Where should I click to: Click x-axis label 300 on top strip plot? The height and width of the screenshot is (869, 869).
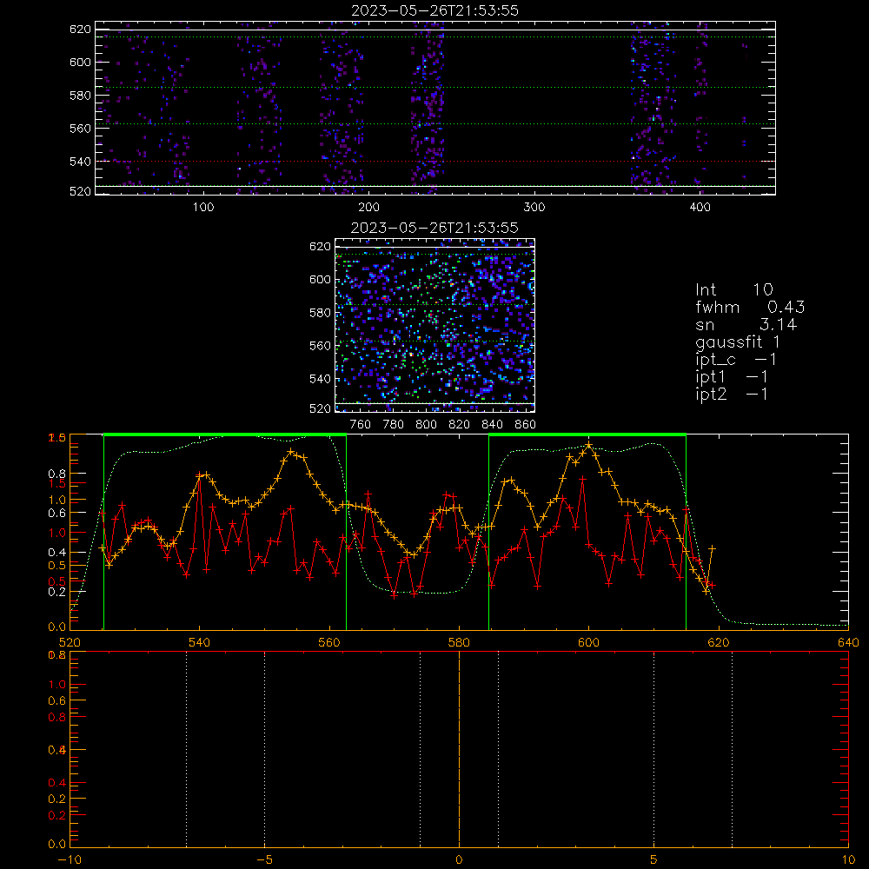(534, 208)
